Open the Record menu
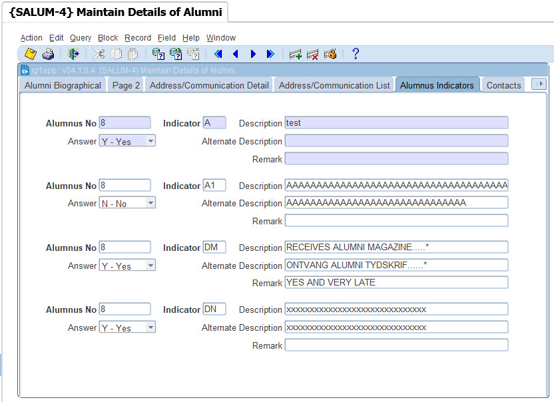 (x=138, y=38)
